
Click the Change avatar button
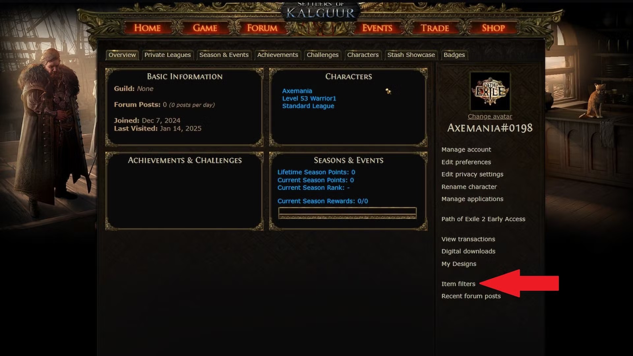tap(490, 116)
